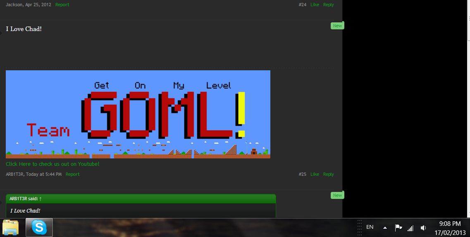470x237 pixels.
Task: Click timestamp Today at 5:44 PM
Action: (44, 174)
